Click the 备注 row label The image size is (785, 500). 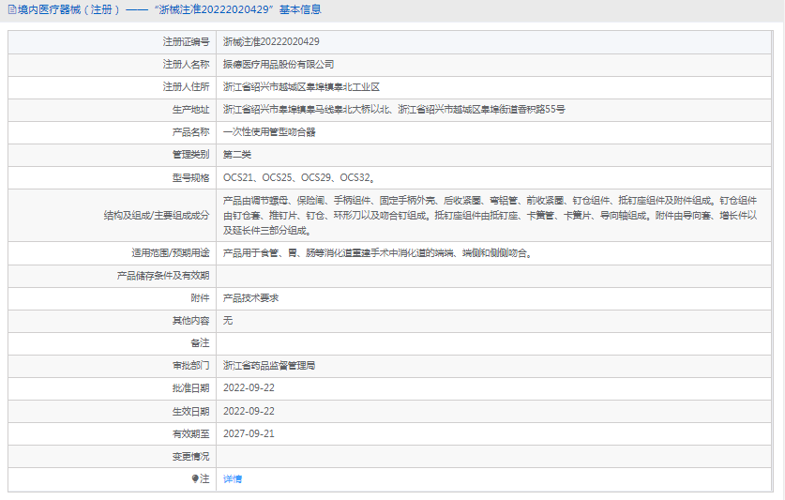coord(201,343)
